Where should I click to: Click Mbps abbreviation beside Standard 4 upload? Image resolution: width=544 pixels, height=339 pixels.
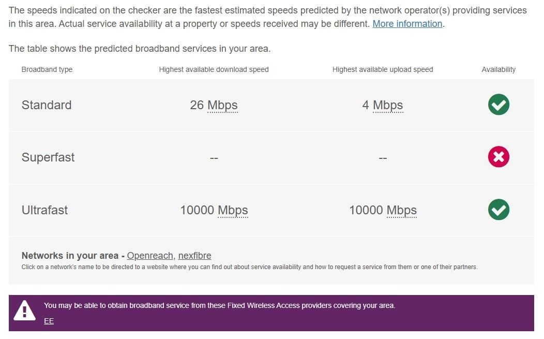388,105
